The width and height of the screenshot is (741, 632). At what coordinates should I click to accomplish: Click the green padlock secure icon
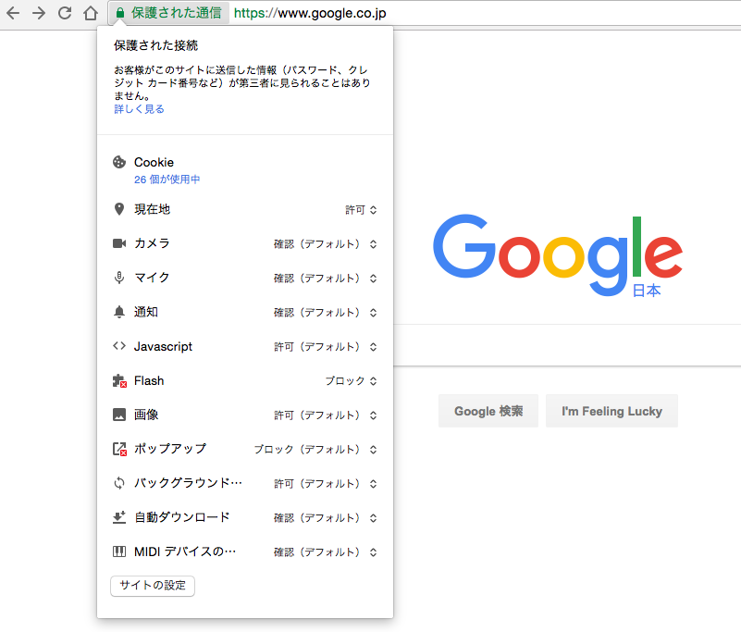click(120, 13)
